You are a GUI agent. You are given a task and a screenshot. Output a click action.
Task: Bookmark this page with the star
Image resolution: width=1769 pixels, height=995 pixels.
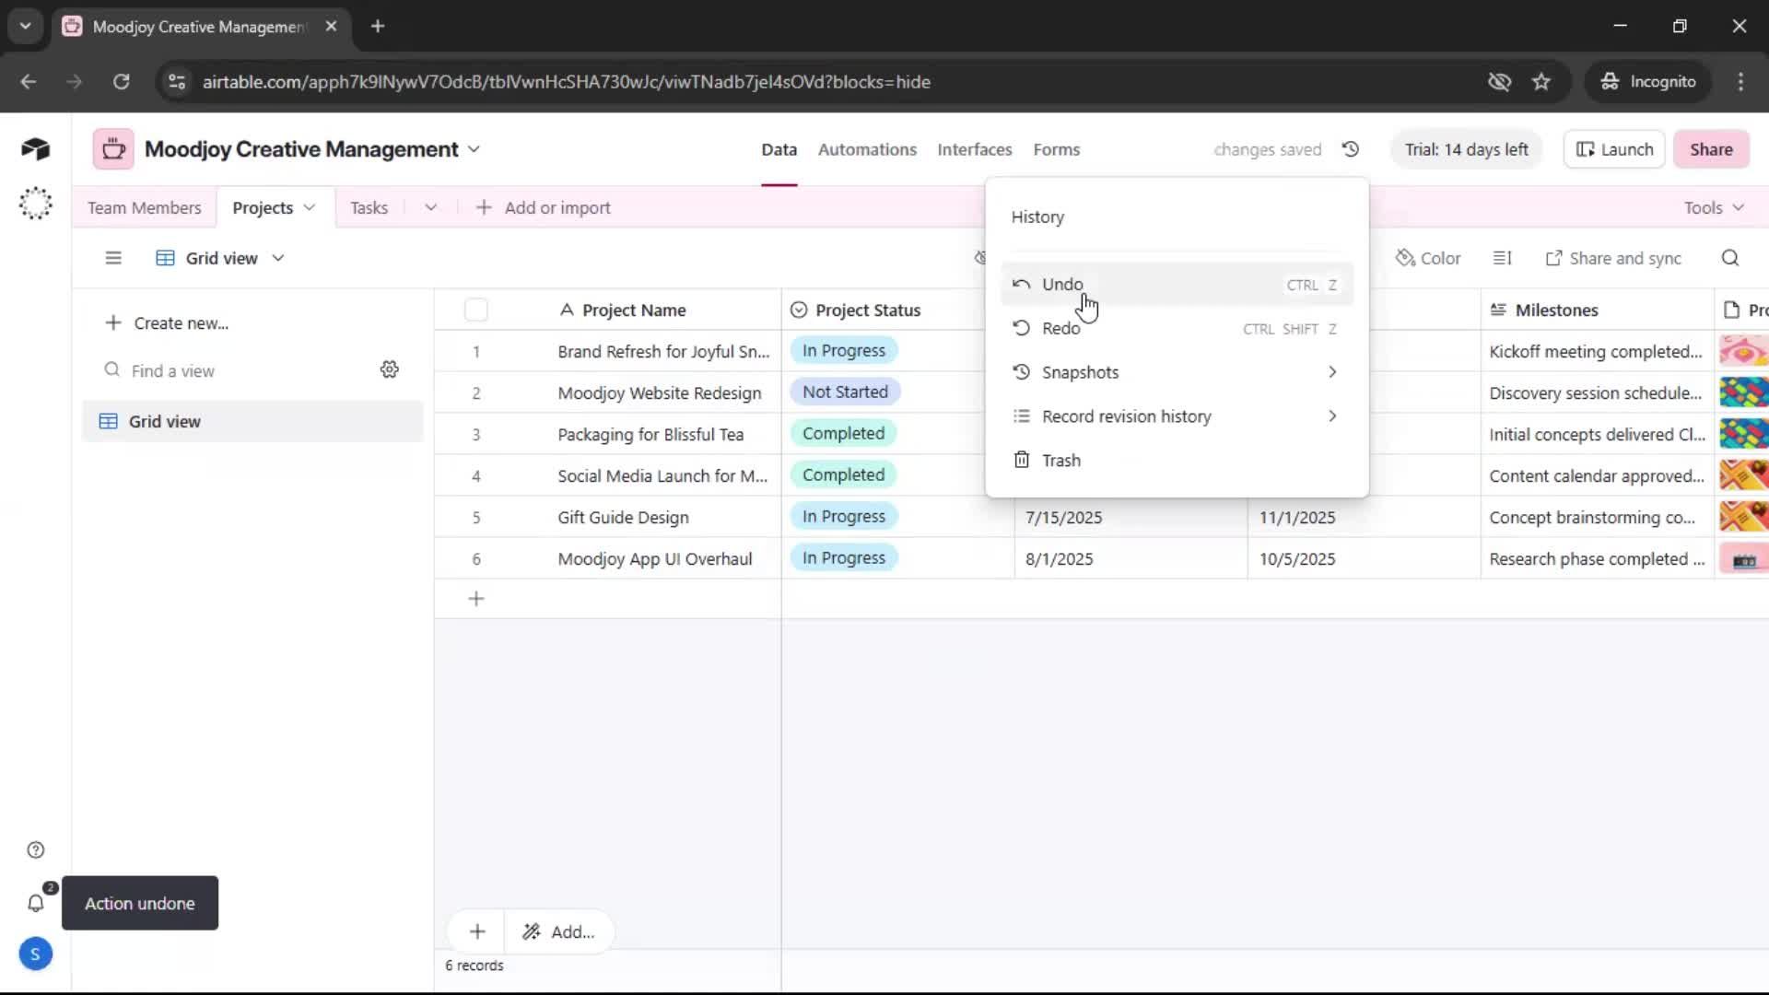pos(1541,82)
